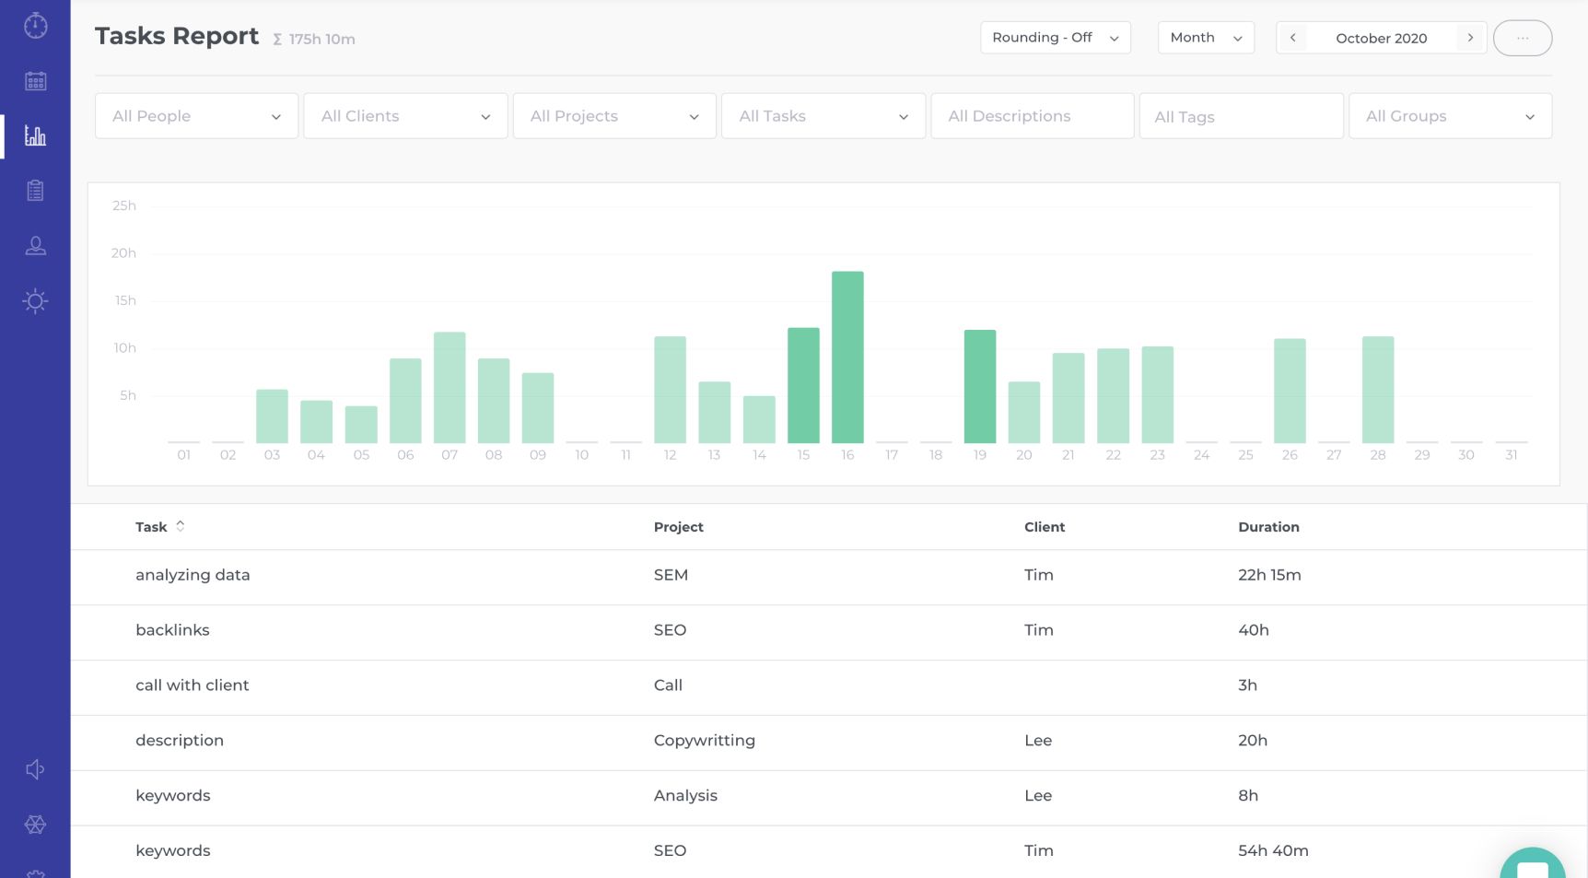Open the chat widget bubble
The height and width of the screenshot is (878, 1588).
[1533, 866]
